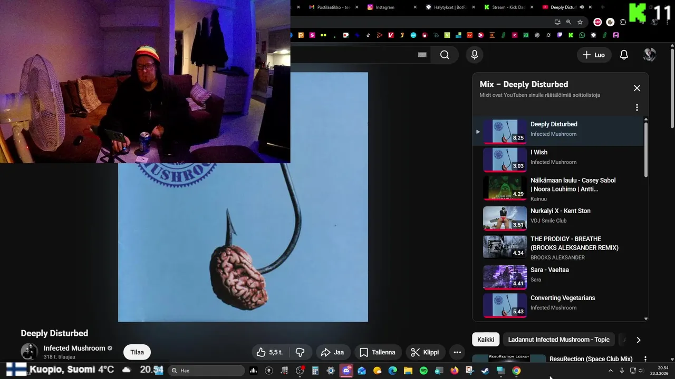Close the Mix – Deeply Disturbed panel
This screenshot has width=675, height=379.
pyautogui.click(x=637, y=88)
